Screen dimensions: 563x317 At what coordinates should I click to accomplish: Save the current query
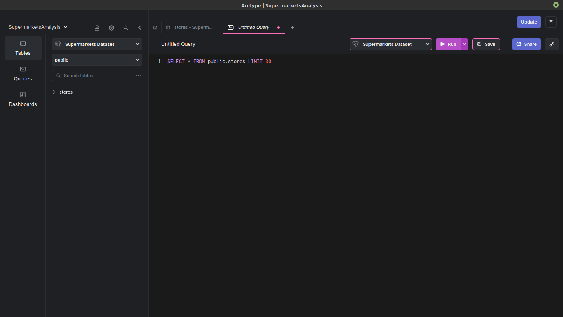[x=486, y=44]
